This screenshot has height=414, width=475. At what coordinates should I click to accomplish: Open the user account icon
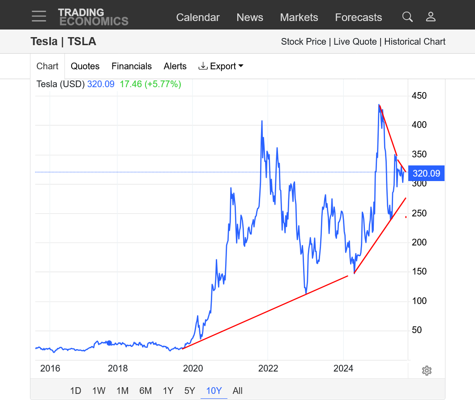coord(431,17)
